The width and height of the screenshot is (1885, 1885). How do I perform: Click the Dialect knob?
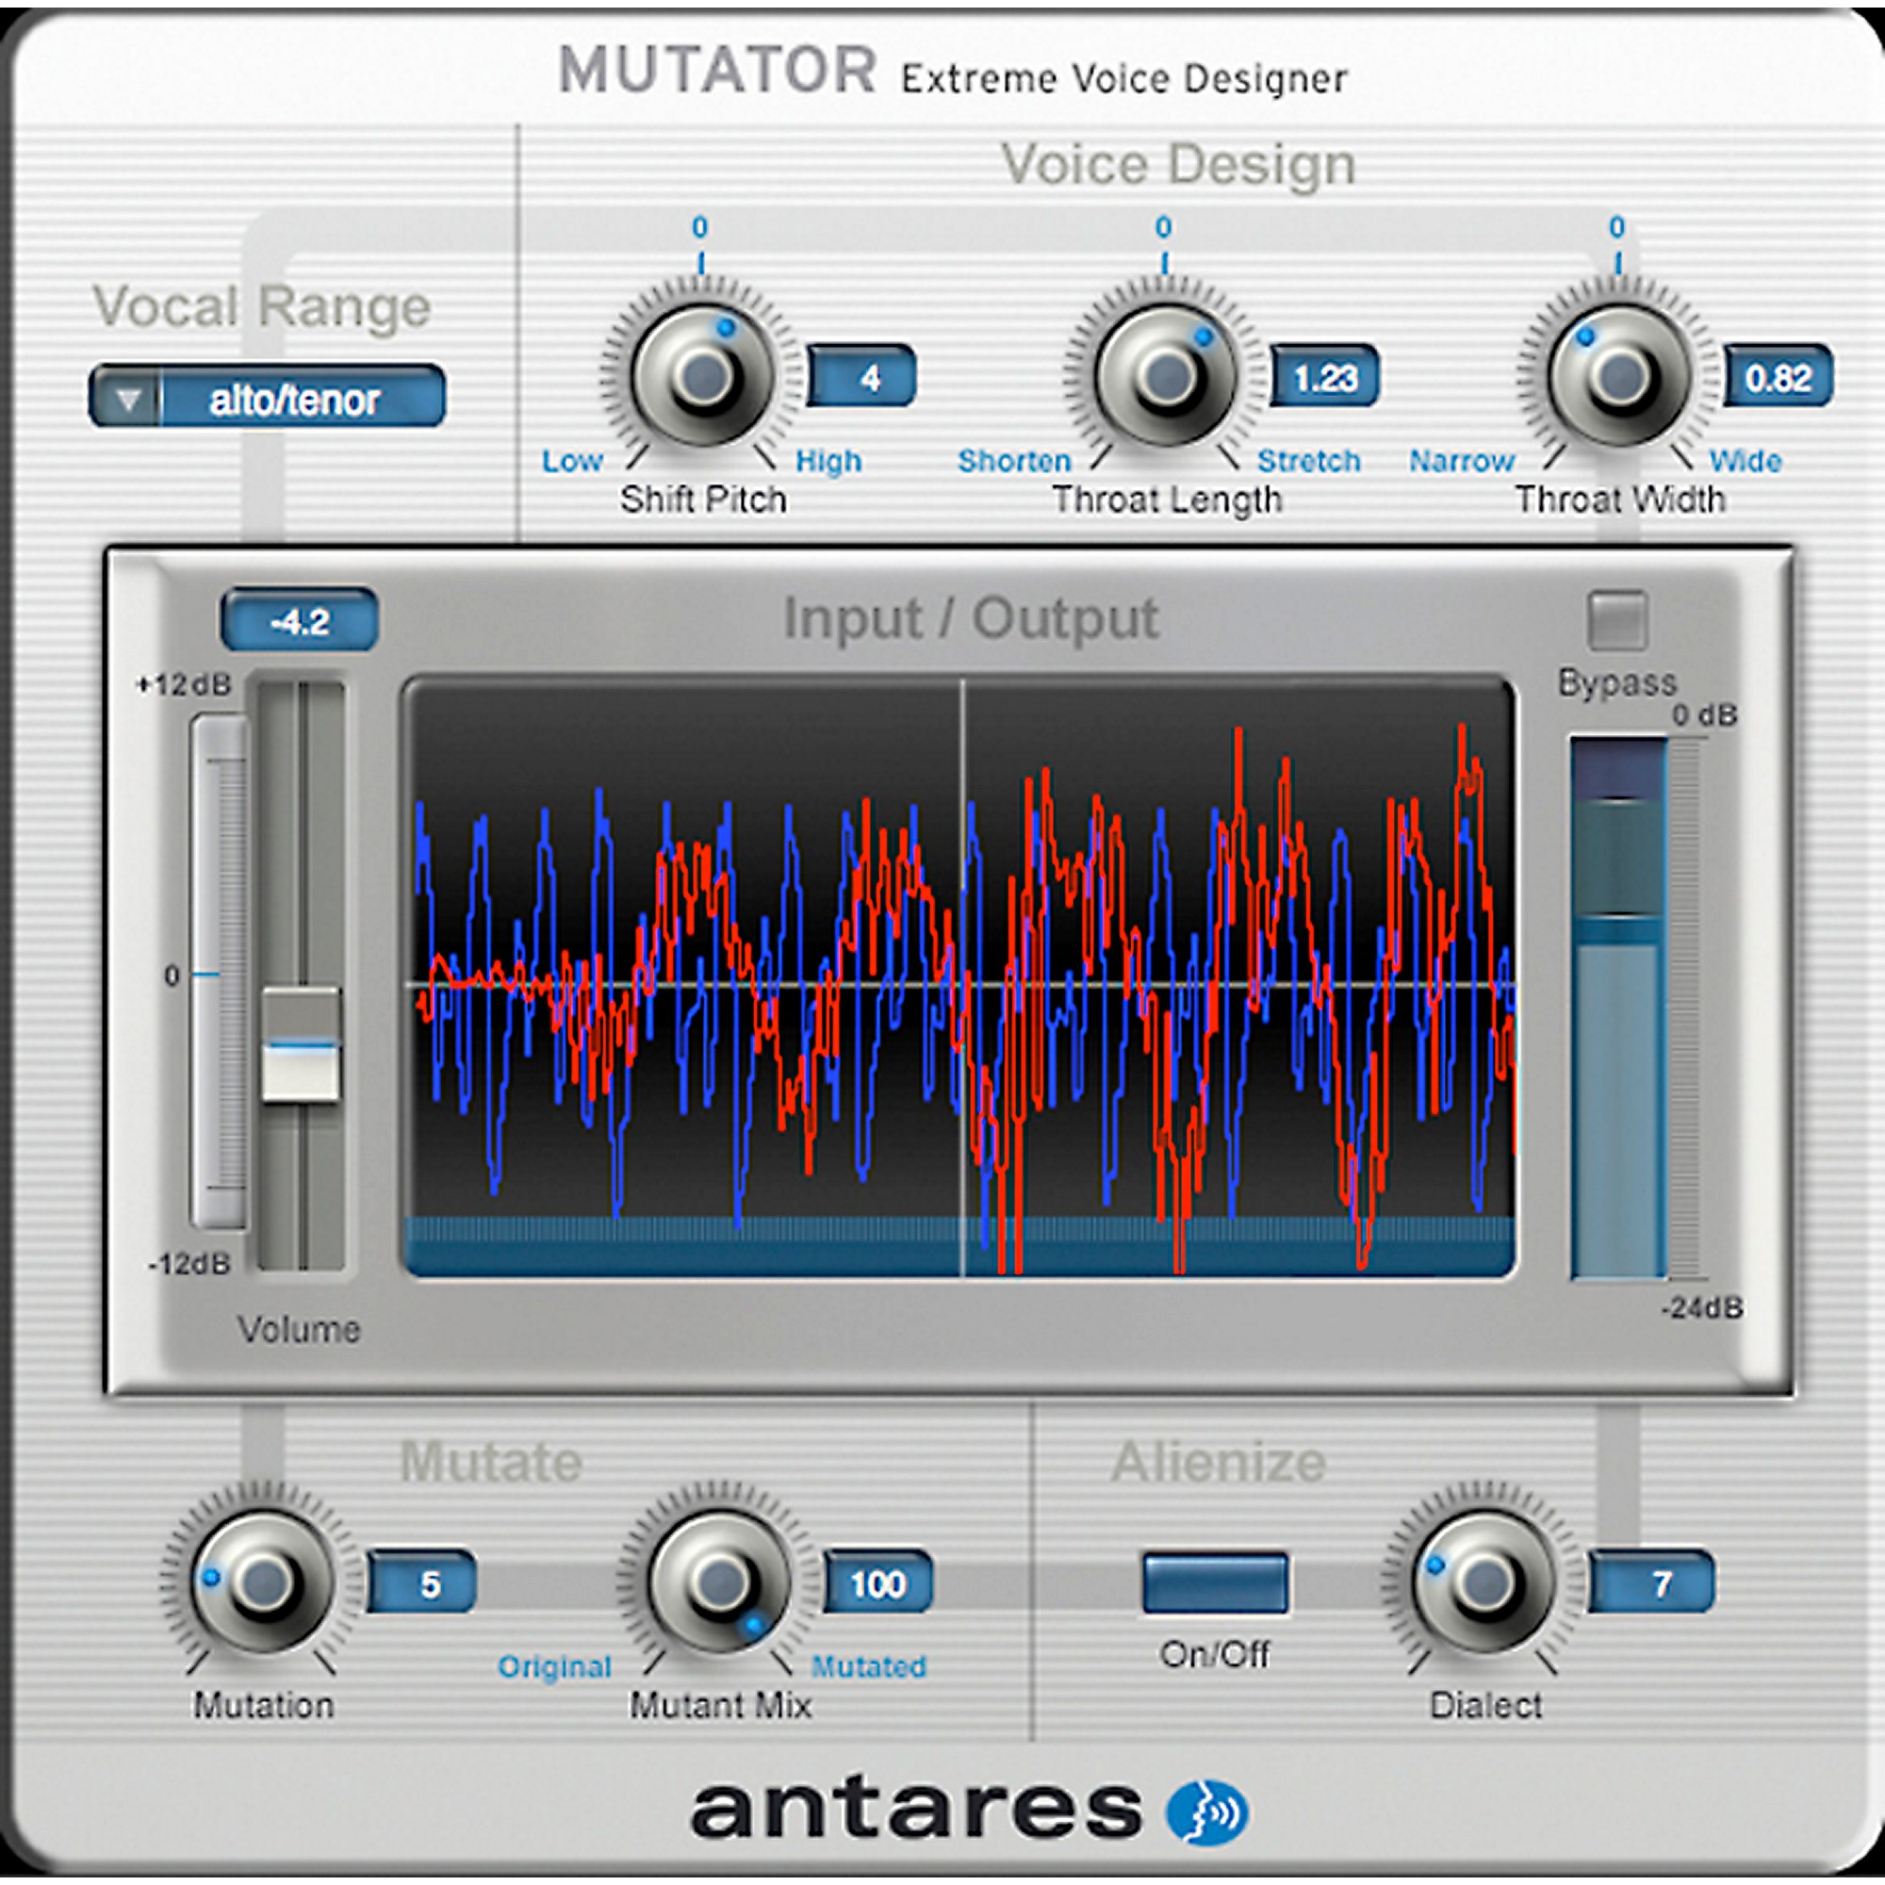click(1484, 1581)
